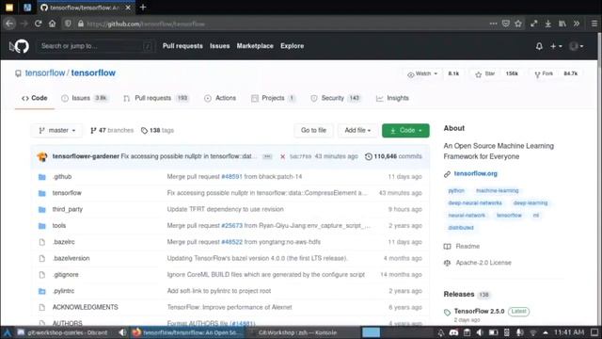
Task: Open pull request #48591 link
Action: tap(232, 177)
